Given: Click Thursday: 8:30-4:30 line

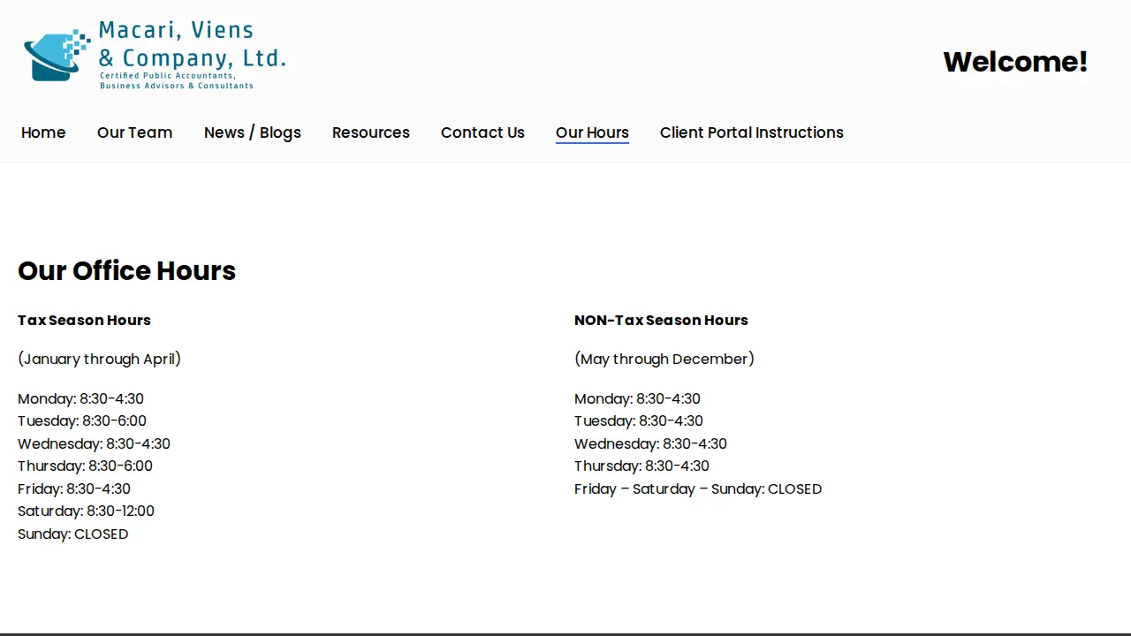Looking at the screenshot, I should [641, 466].
